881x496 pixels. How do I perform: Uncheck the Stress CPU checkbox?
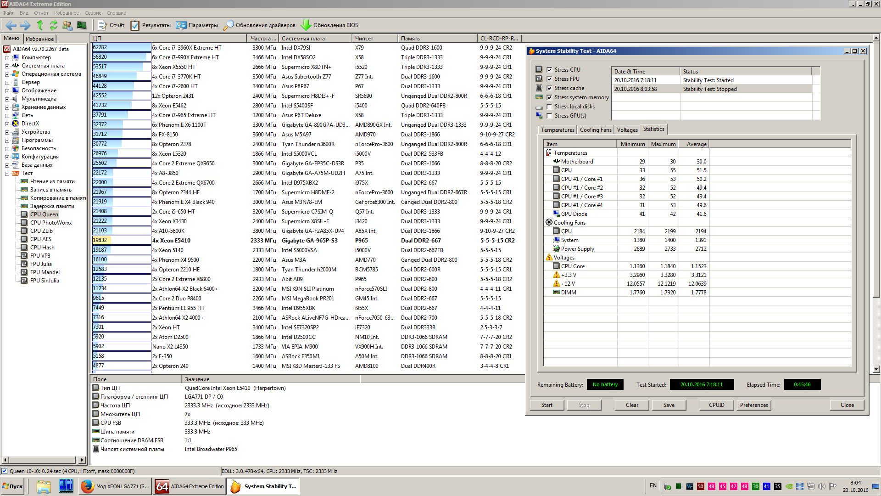(549, 70)
